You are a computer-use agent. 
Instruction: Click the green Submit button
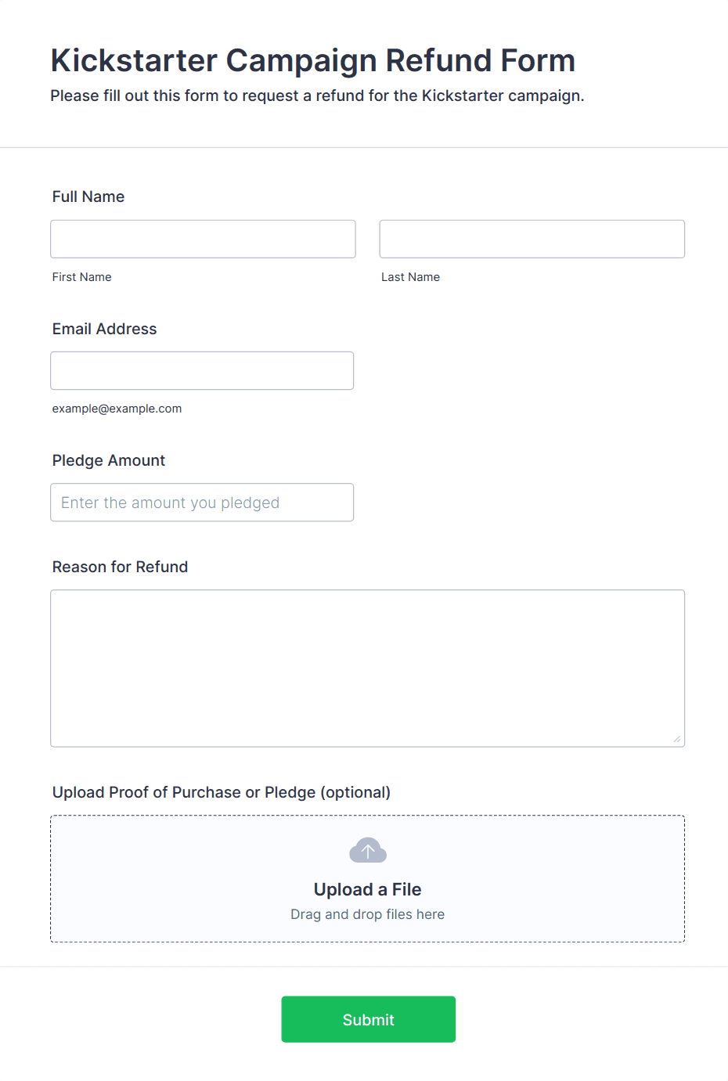tap(368, 1019)
